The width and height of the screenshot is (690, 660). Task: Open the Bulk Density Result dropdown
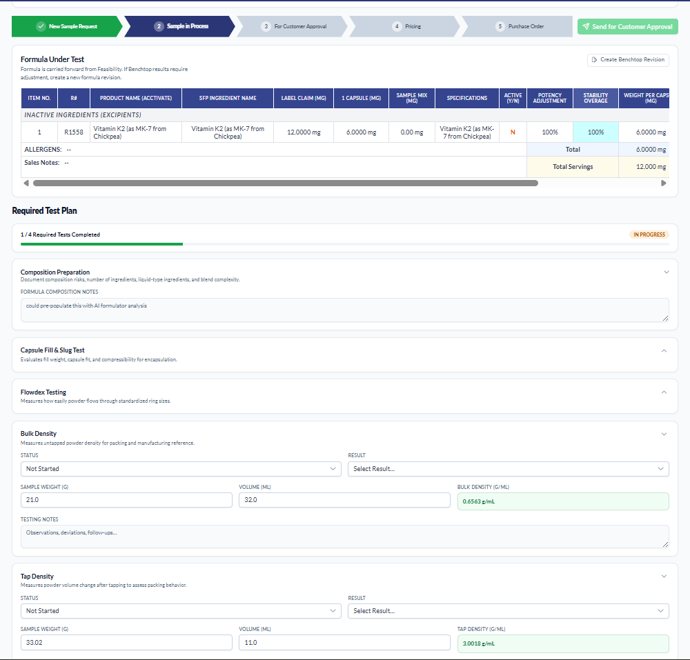(509, 469)
